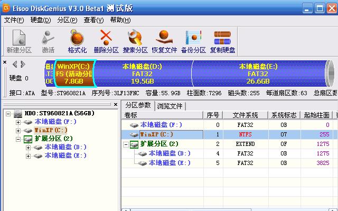Click the 卷标 column header

coord(163,115)
